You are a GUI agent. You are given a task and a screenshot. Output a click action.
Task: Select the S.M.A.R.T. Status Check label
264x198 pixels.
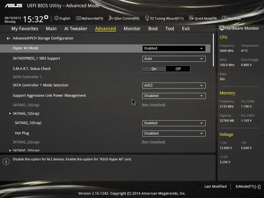click(32, 69)
